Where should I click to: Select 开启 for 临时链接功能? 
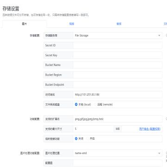pos(88,139)
